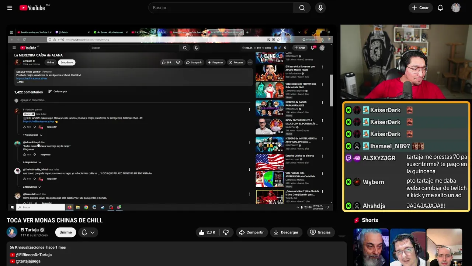
Task: Open the YouTube guide hamburger menu
Action: pyautogui.click(x=10, y=8)
